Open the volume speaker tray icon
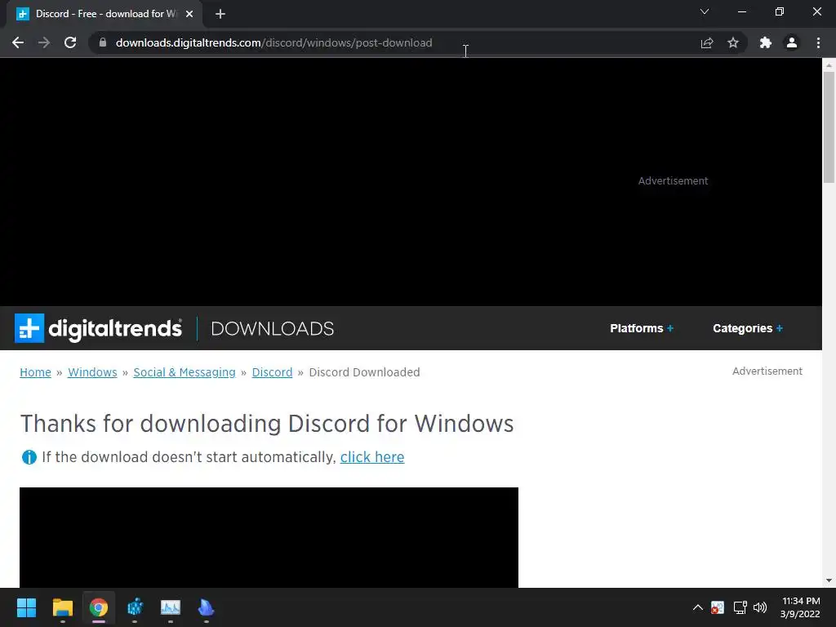 click(x=760, y=607)
